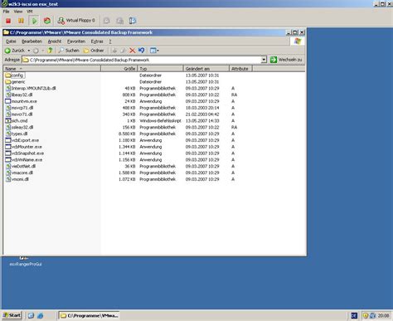This screenshot has width=393, height=321.
Task: Open the ? help menu
Action: tap(110, 41)
